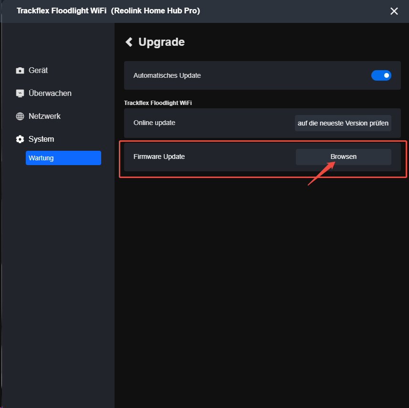Open the System settings section
Viewport: 409px width, 408px height.
(41, 139)
